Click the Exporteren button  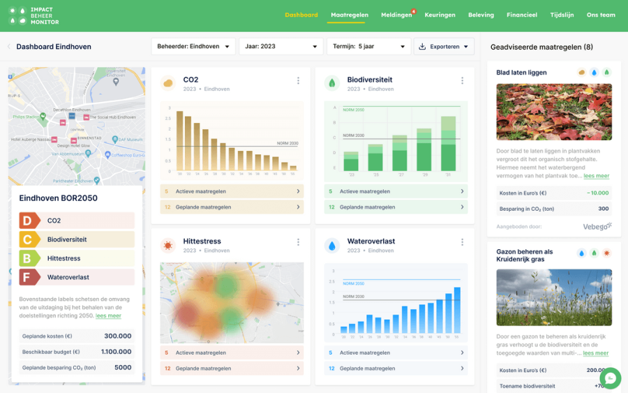444,47
